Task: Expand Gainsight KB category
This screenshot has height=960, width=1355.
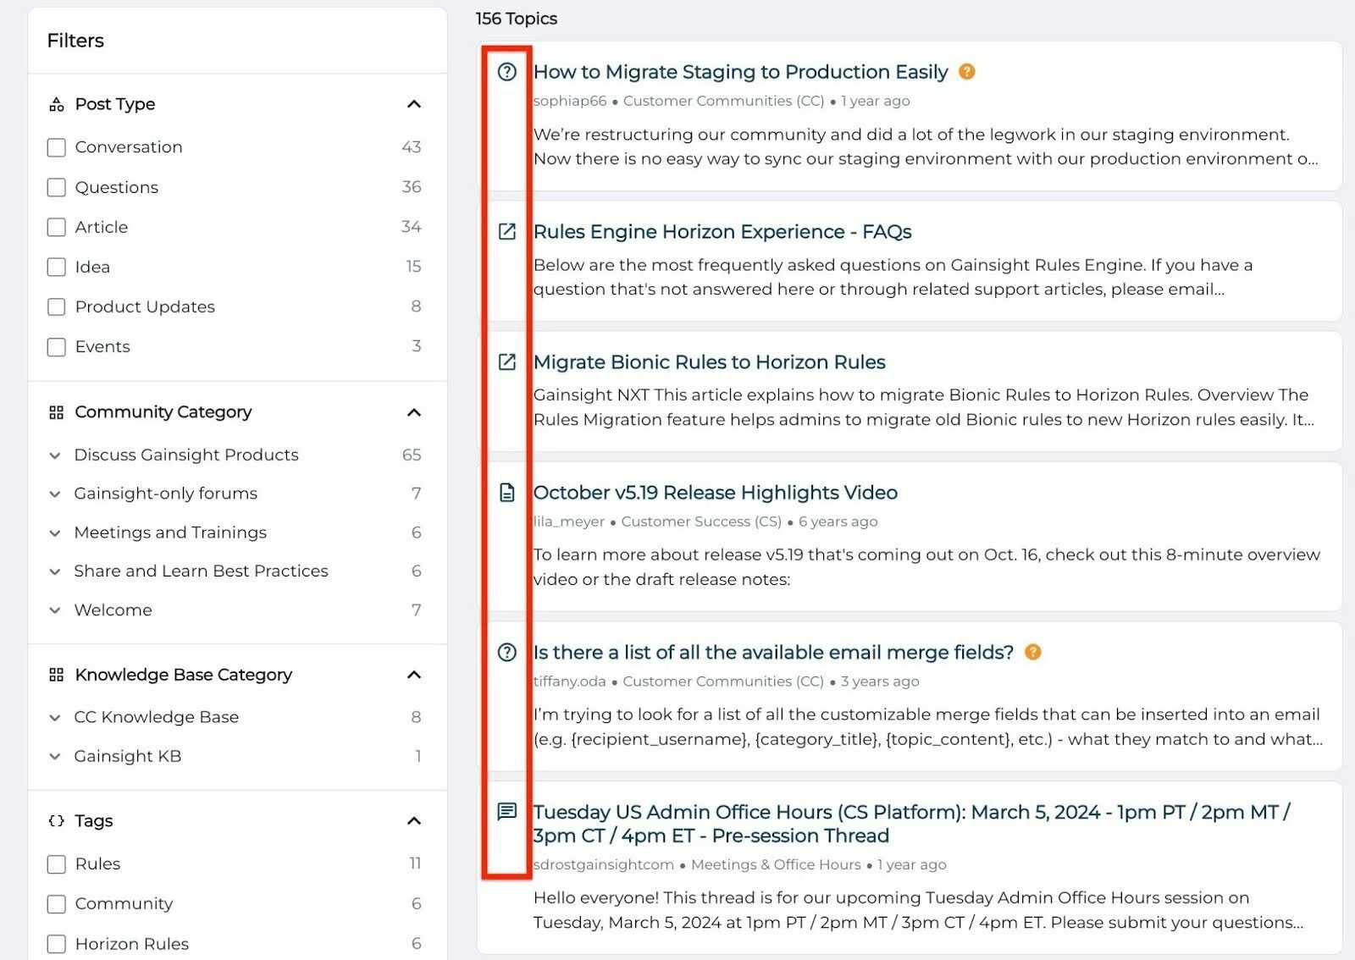Action: click(x=55, y=756)
